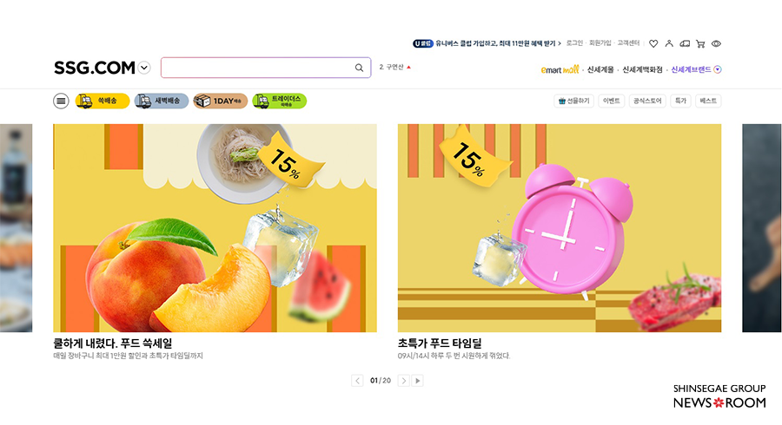
Task: Open the shopping cart icon
Action: pyautogui.click(x=700, y=43)
